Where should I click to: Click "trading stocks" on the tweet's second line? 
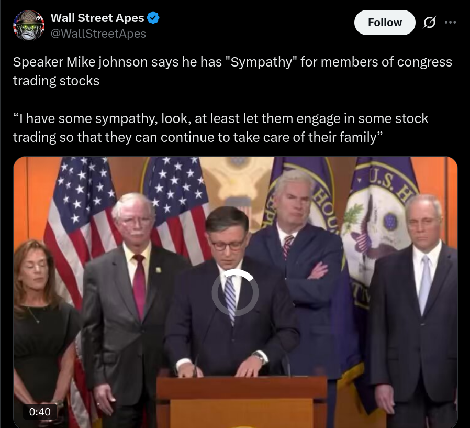[56, 81]
